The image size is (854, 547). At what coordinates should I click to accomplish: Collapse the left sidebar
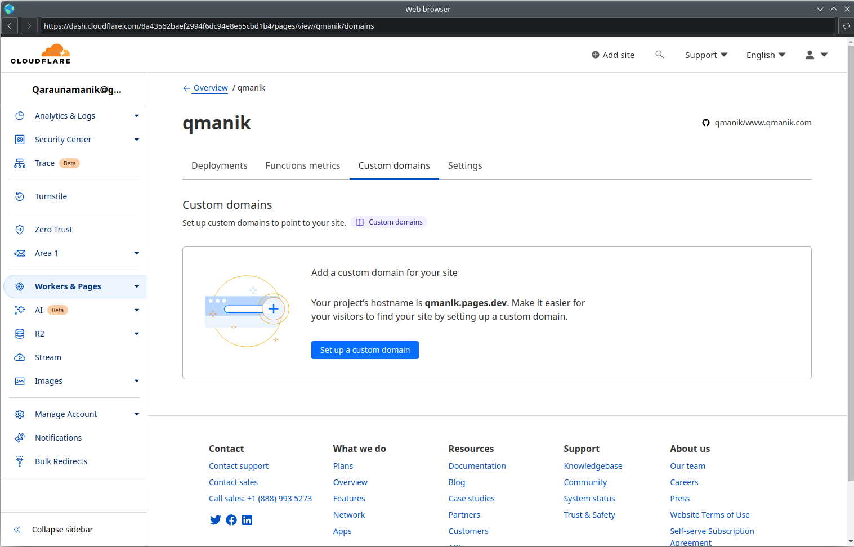click(62, 529)
